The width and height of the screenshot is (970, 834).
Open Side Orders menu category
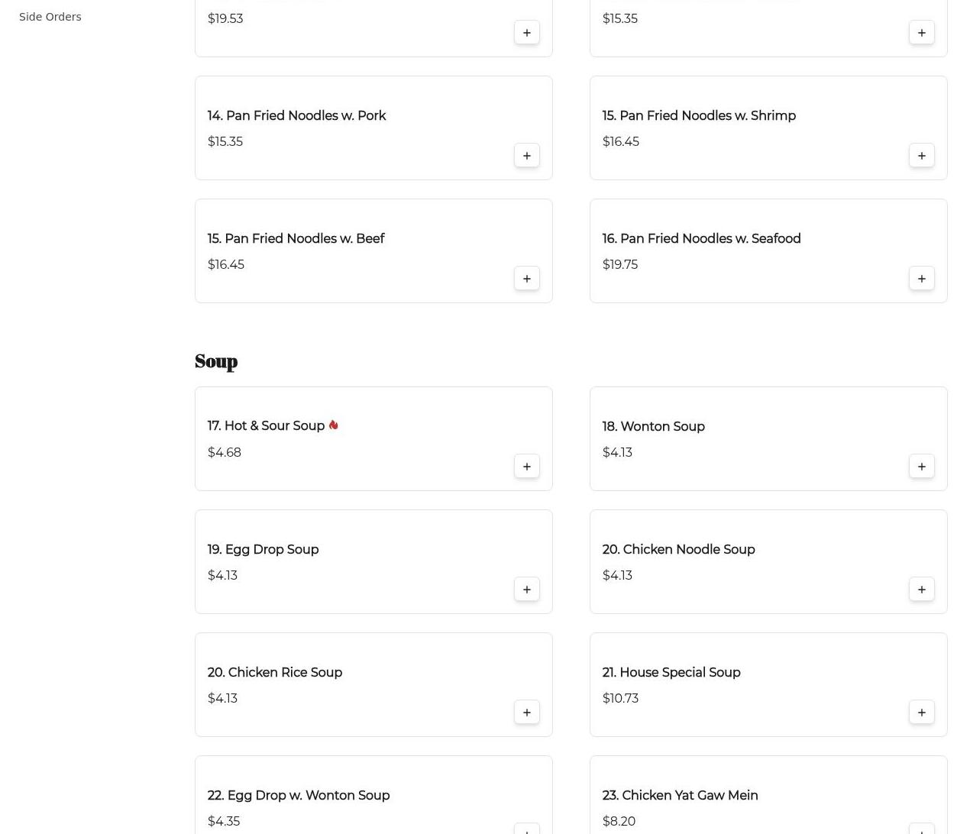pos(50,17)
